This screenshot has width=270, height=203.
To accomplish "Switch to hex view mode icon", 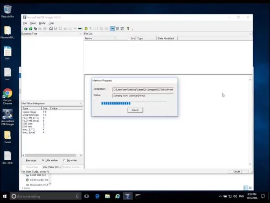I will click(122, 29).
